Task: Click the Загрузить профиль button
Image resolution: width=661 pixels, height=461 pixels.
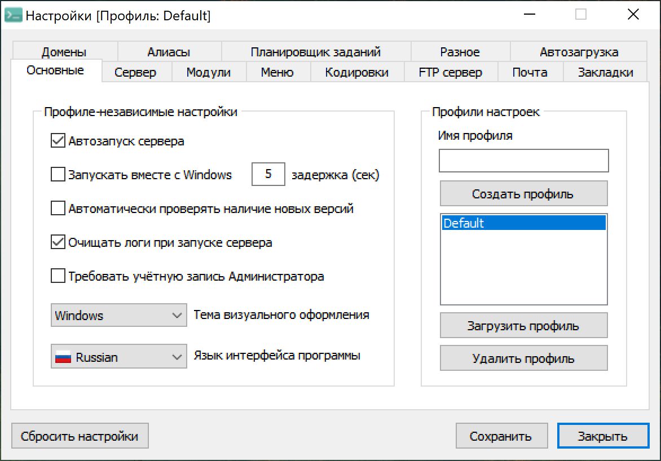Action: pyautogui.click(x=523, y=326)
